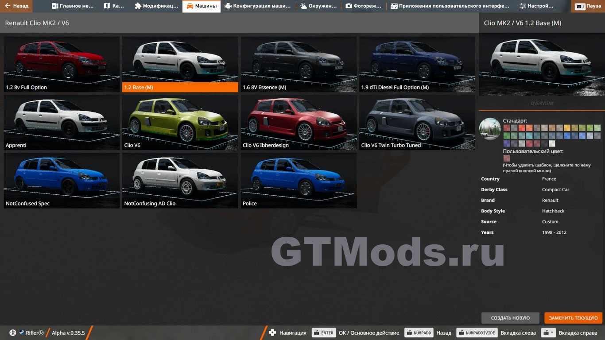Select the green Clio V6 configuration
The width and height of the screenshot is (605, 340).
(x=180, y=122)
